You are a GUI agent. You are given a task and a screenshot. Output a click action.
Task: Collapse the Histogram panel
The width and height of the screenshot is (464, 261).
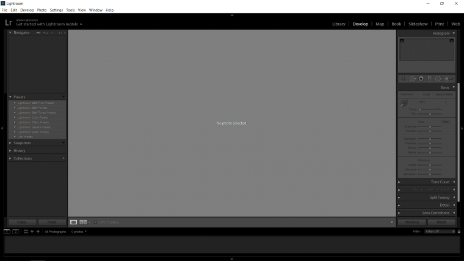pos(454,33)
